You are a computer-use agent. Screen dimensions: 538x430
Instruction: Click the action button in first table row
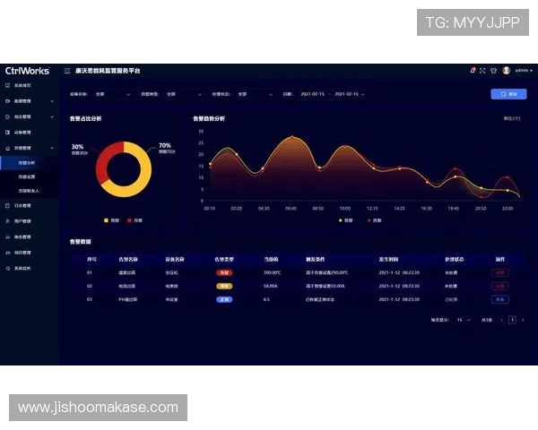pos(499,272)
